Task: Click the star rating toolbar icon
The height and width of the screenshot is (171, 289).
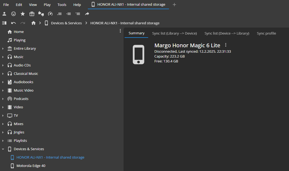Action: pos(23,14)
